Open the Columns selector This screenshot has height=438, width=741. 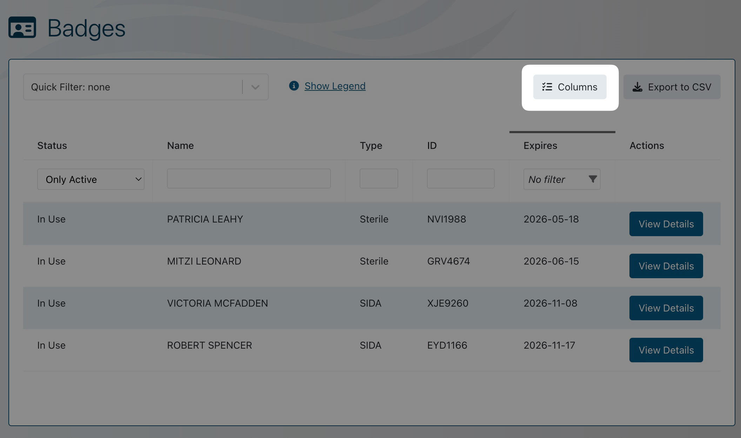(569, 87)
